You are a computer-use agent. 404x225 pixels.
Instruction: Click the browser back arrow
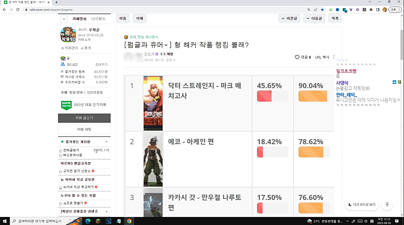(x=5, y=10)
